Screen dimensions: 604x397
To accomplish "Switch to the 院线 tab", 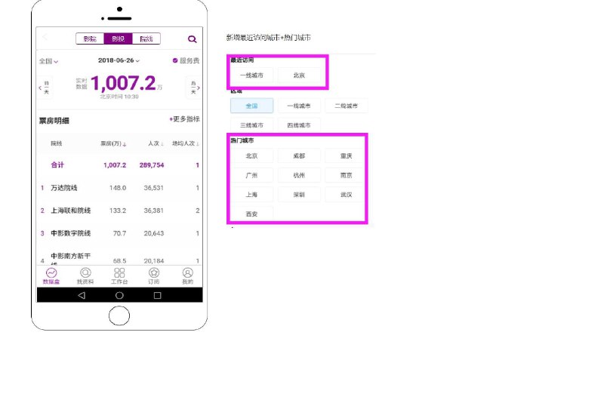I will pyautogui.click(x=146, y=38).
